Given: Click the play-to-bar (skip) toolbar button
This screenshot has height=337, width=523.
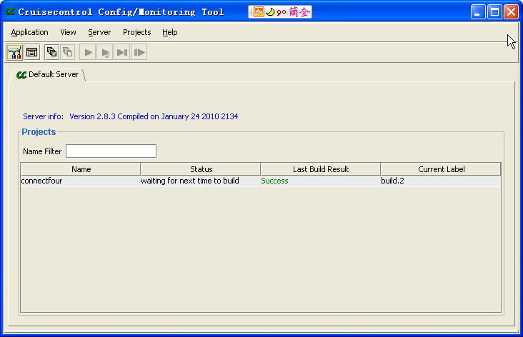Looking at the screenshot, I should coord(122,52).
